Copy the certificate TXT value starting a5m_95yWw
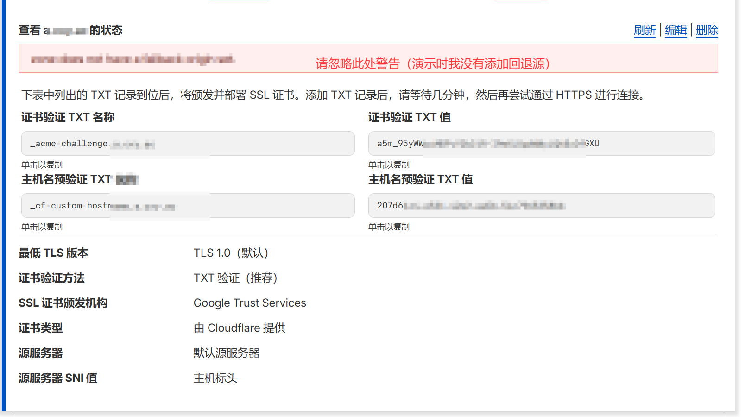The width and height of the screenshot is (752, 417). click(541, 144)
